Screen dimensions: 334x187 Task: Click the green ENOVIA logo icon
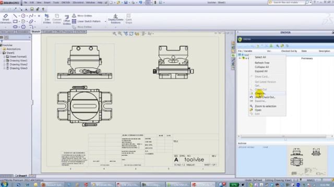pos(240,39)
